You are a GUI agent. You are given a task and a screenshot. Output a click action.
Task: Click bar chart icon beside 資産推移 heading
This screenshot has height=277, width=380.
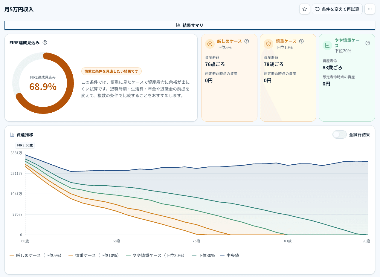12,134
